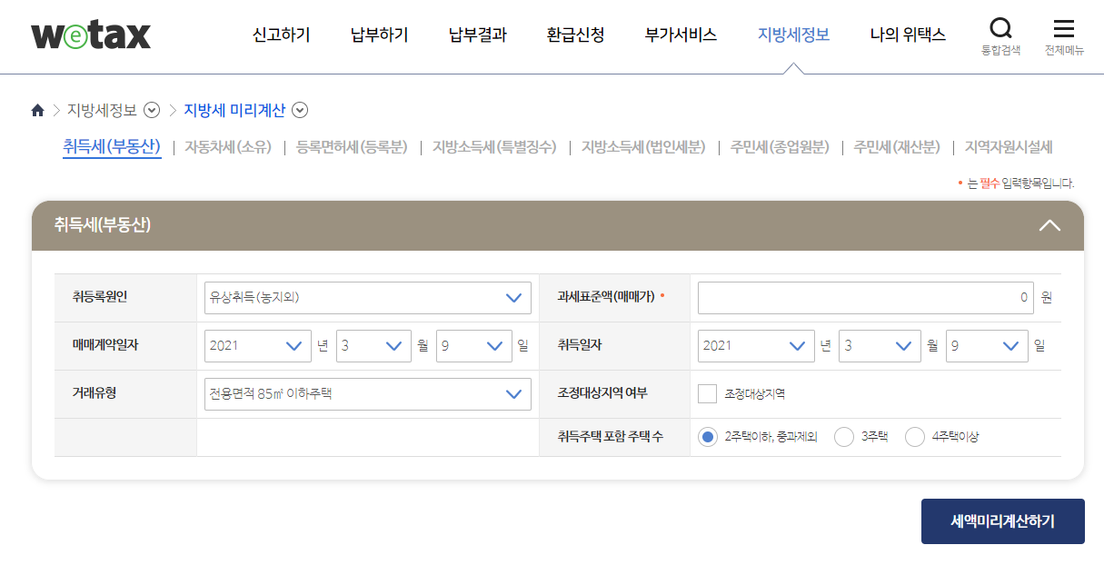Viewport: 1104px width, 565px height.
Task: Open the 매매계약일자 year dropdown
Action: (258, 345)
